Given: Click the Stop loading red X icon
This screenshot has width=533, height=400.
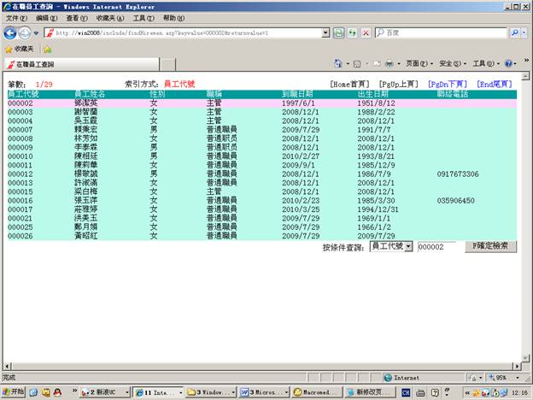Looking at the screenshot, I should (366, 32).
